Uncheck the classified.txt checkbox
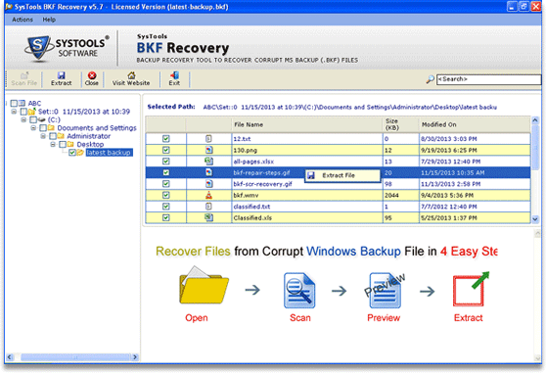The height and width of the screenshot is (373, 546). pyautogui.click(x=166, y=207)
